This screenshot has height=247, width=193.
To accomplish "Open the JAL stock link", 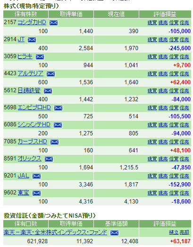I will (24, 176).
